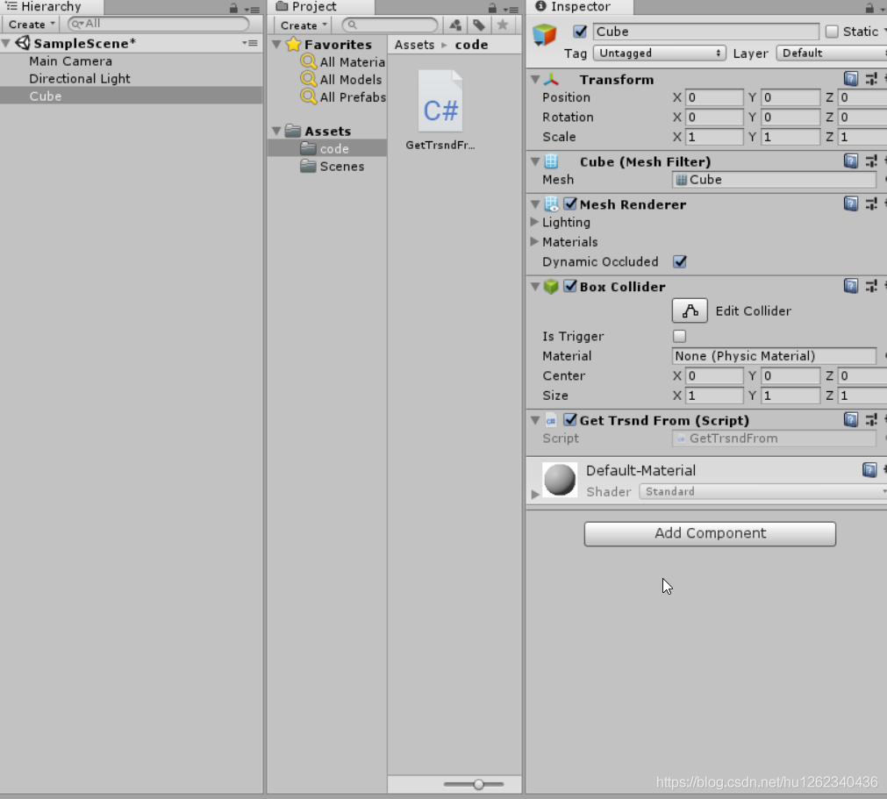Collapse the Assets folder tree
This screenshot has height=799, width=887.
tap(276, 132)
